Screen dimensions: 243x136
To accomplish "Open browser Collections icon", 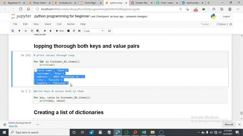I will pos(222,9).
